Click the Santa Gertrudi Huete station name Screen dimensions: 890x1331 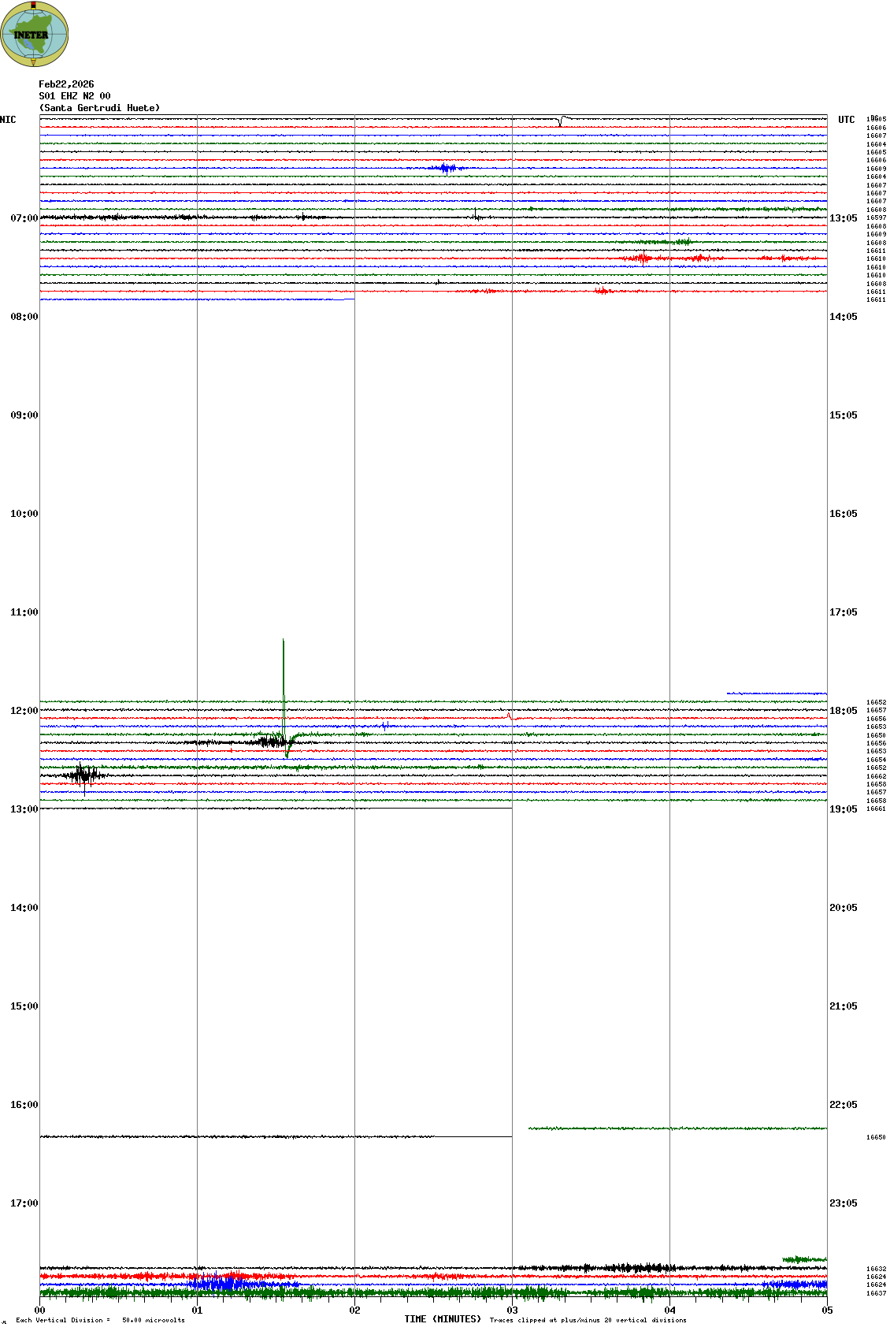tap(99, 108)
